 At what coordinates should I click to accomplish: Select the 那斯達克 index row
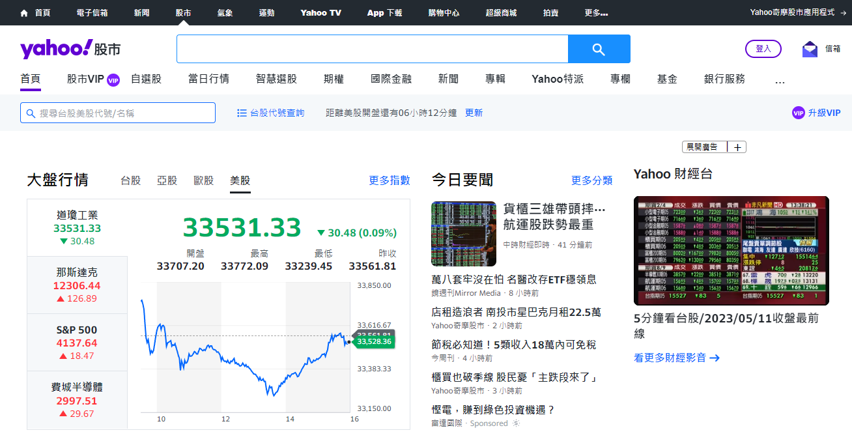77,285
